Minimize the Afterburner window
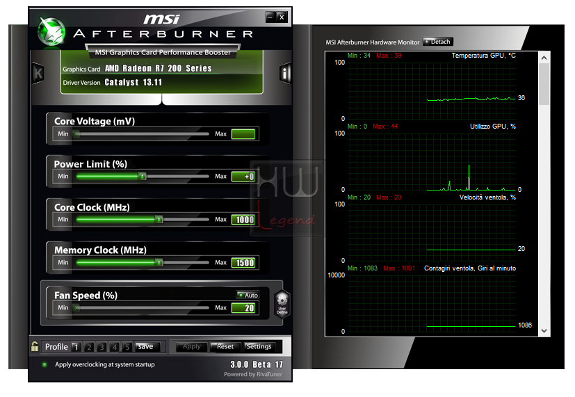Viewport: 575px width, 397px height. coord(270,17)
